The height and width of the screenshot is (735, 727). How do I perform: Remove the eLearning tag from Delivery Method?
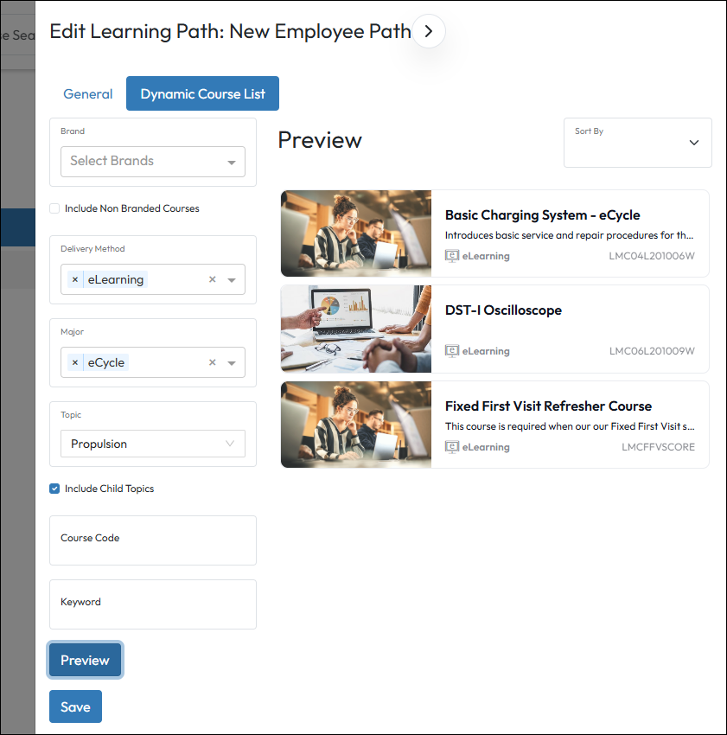(x=75, y=279)
